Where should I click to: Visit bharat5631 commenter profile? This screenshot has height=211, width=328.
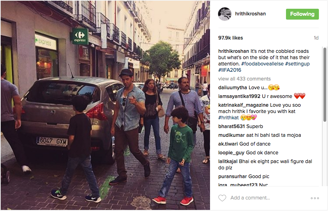click(x=231, y=127)
